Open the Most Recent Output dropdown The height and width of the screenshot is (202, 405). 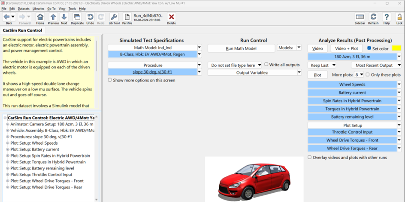(376, 65)
